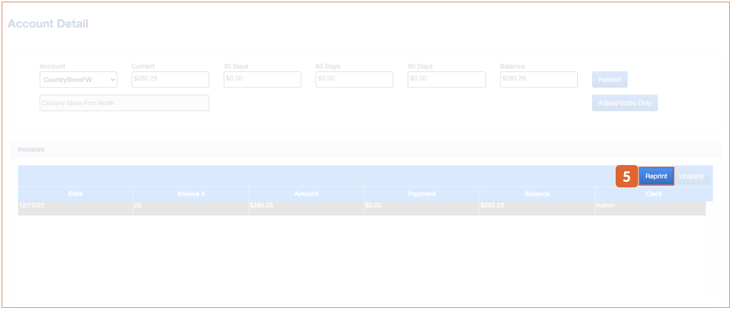Click the Clerk column header

653,194
